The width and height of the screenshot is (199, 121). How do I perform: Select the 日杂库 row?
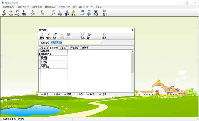point(54,62)
